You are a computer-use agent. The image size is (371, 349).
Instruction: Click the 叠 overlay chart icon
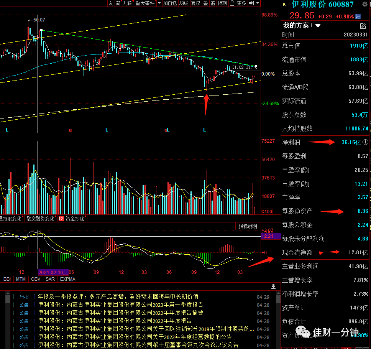tap(205, 3)
